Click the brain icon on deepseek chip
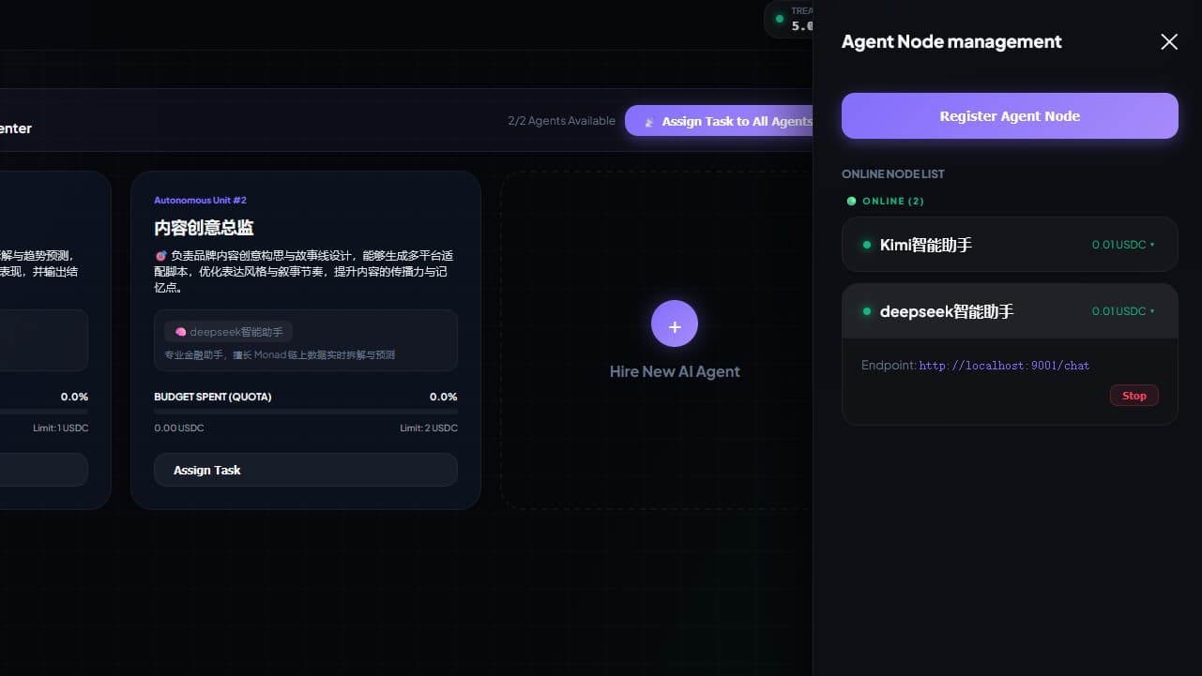The width and height of the screenshot is (1202, 676). 180,332
